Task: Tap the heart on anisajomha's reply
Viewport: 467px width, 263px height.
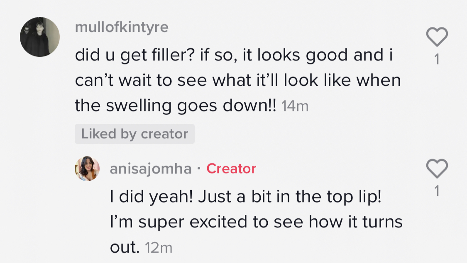Action: [437, 169]
